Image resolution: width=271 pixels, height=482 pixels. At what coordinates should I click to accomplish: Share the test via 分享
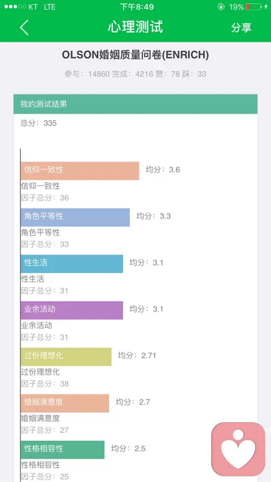[x=241, y=27]
